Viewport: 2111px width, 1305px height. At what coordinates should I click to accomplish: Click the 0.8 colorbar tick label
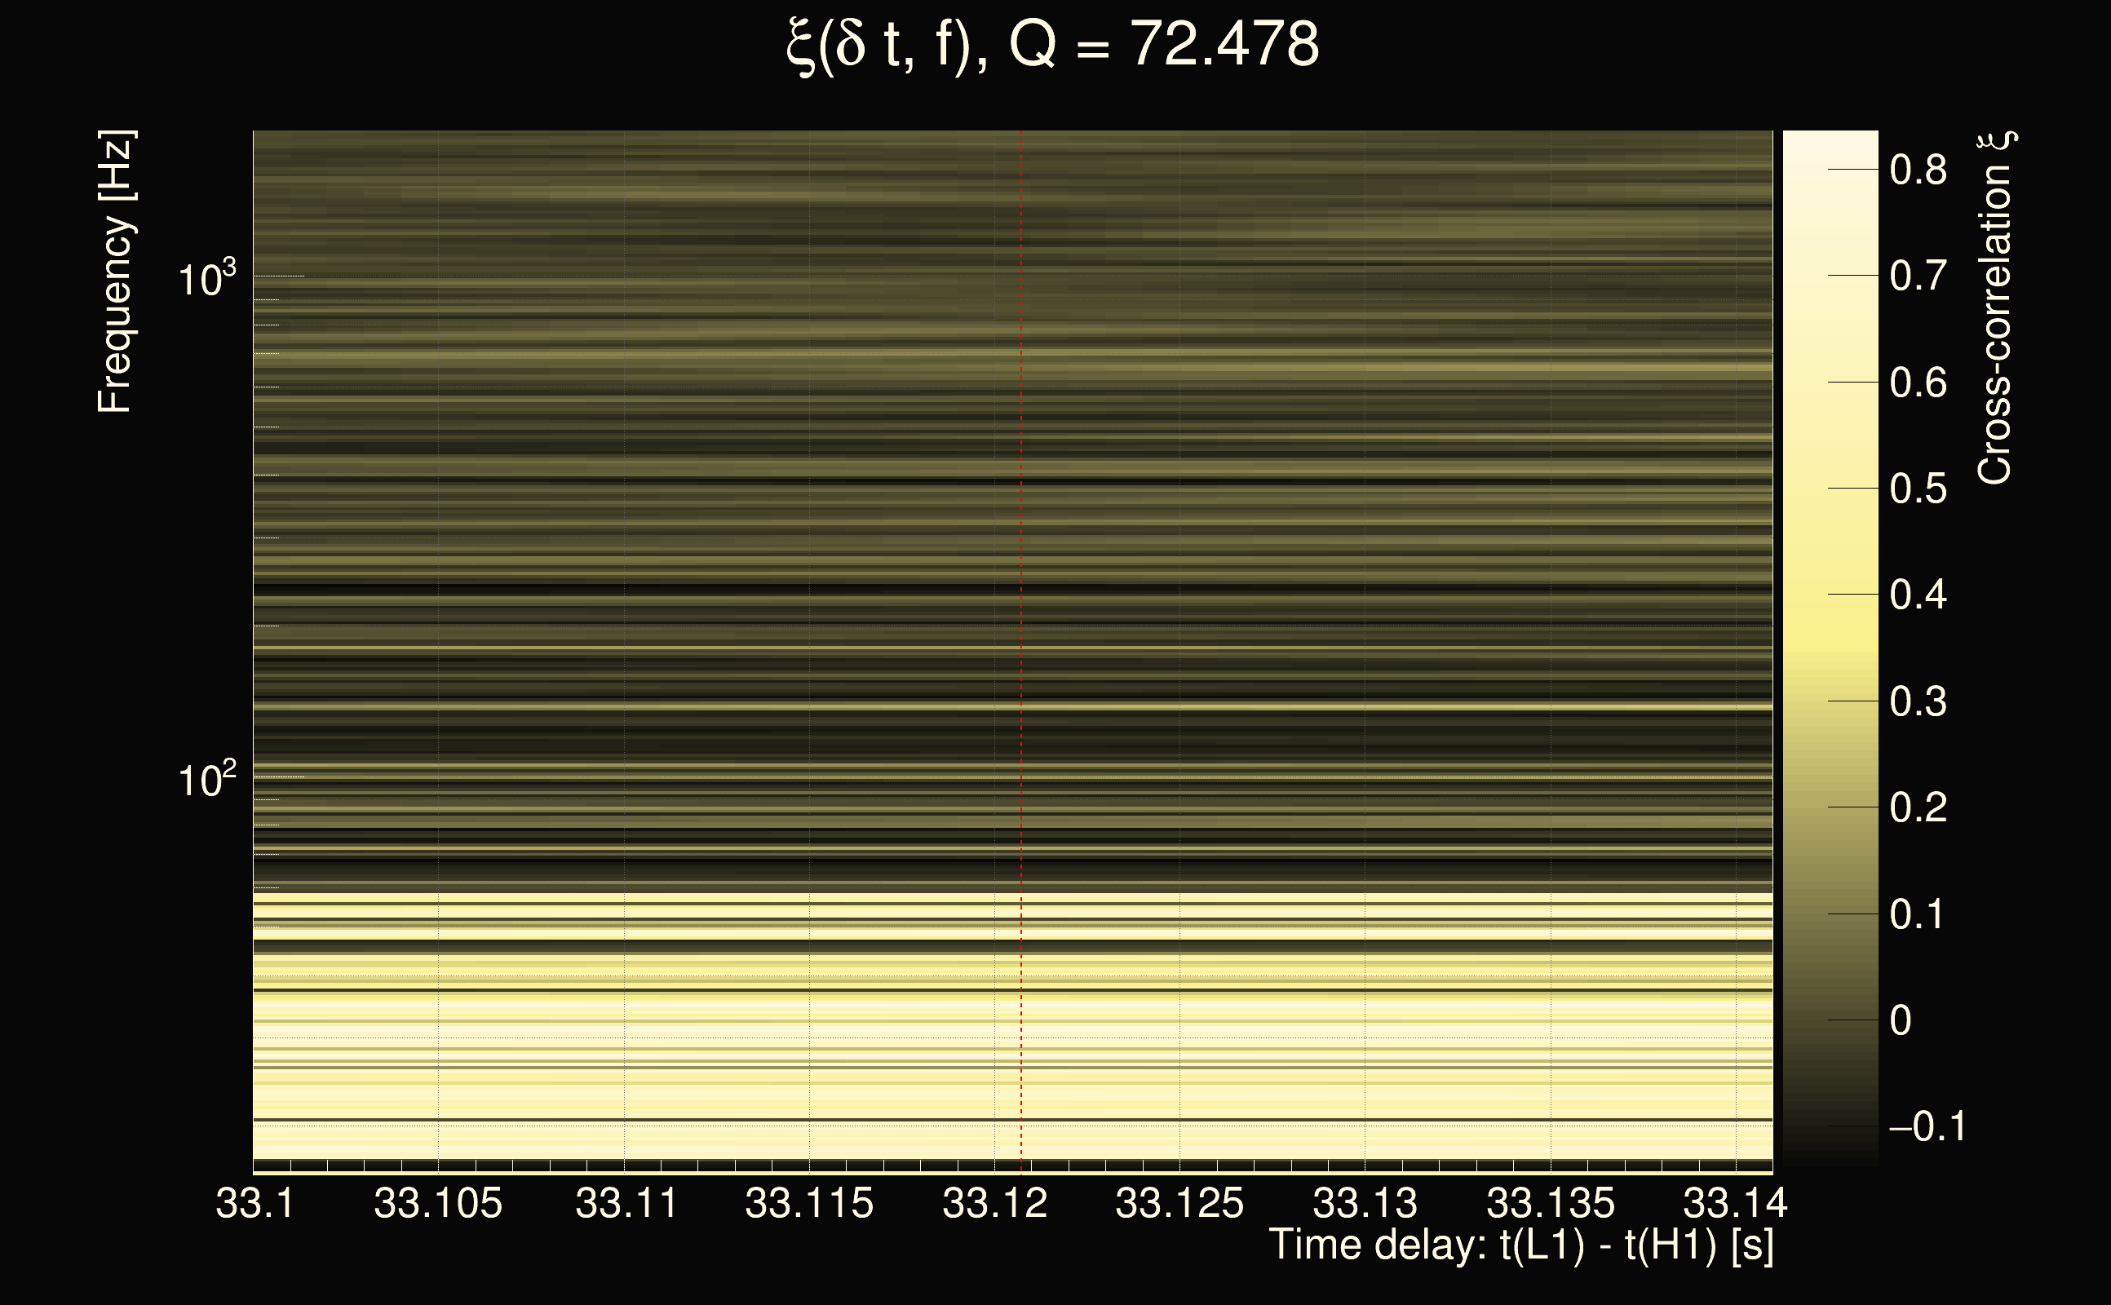point(1918,170)
